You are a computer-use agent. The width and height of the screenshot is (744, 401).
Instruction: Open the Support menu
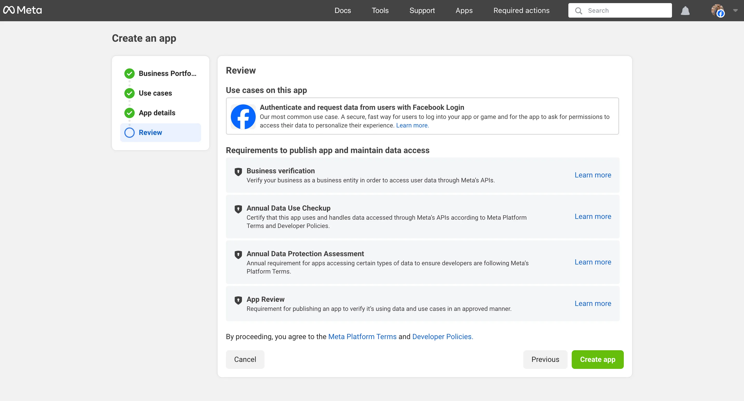click(422, 10)
